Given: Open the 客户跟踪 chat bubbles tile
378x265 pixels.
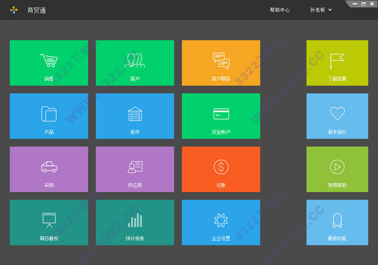Looking at the screenshot, I should [x=221, y=63].
